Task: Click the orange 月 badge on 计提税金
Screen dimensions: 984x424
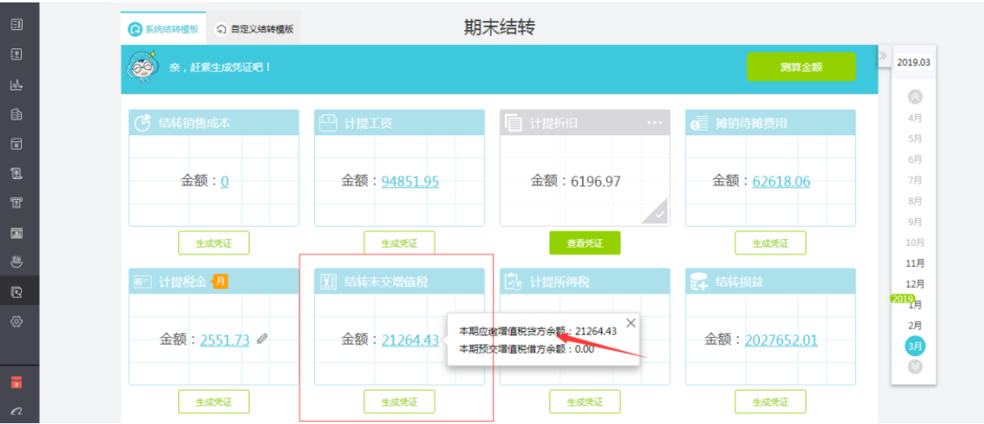Action: tap(220, 281)
